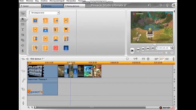
Task: Click the clip marker icon on the timeline toolbar
Action: [127, 59]
